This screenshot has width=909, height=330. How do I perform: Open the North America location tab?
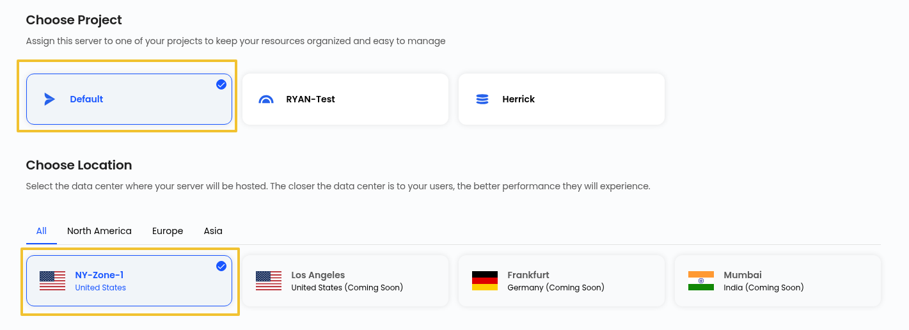click(99, 231)
